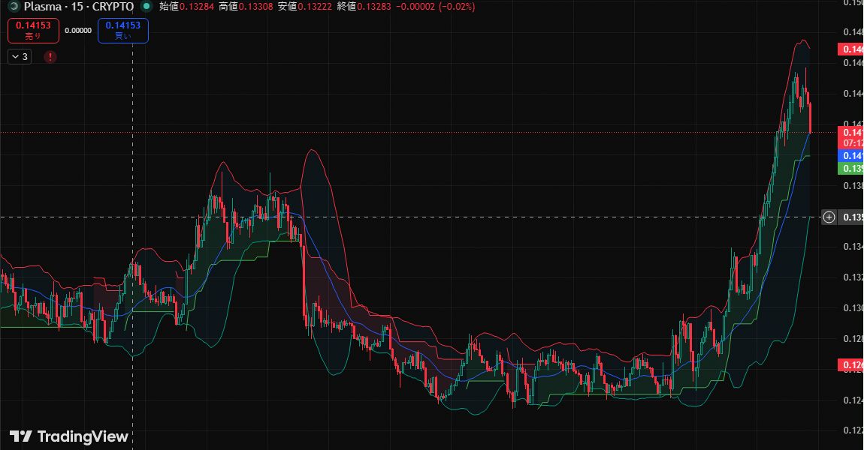Click the 0.00000 spread value

pyautogui.click(x=78, y=31)
